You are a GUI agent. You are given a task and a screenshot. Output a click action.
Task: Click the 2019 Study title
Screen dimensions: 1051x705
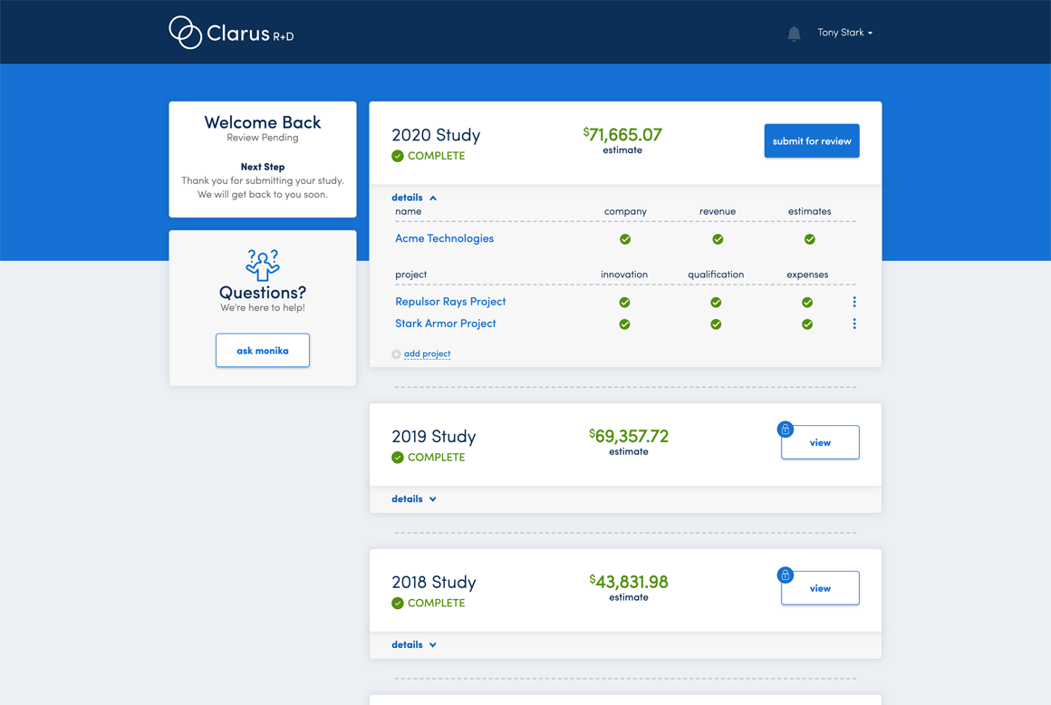pyautogui.click(x=434, y=437)
